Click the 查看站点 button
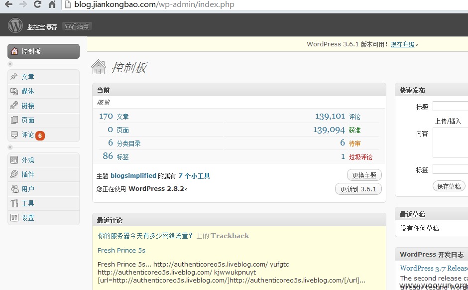Screen dimensions: 468x290 click(77, 26)
